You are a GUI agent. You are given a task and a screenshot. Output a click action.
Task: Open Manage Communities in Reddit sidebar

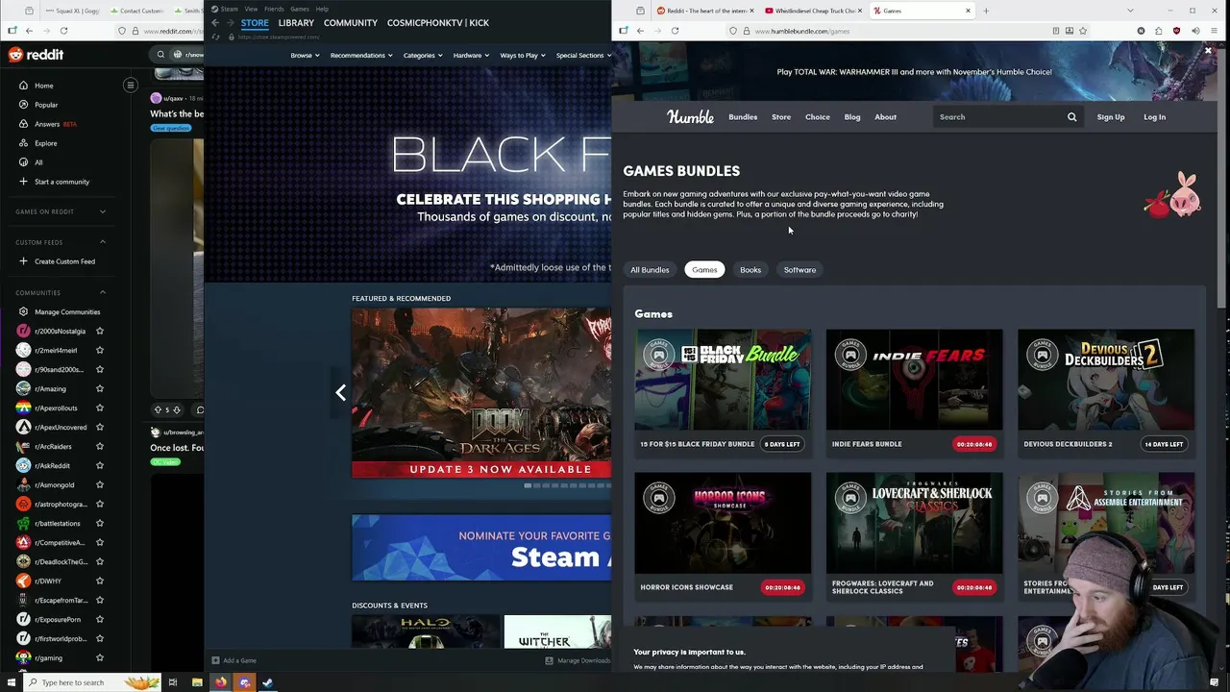coord(66,312)
